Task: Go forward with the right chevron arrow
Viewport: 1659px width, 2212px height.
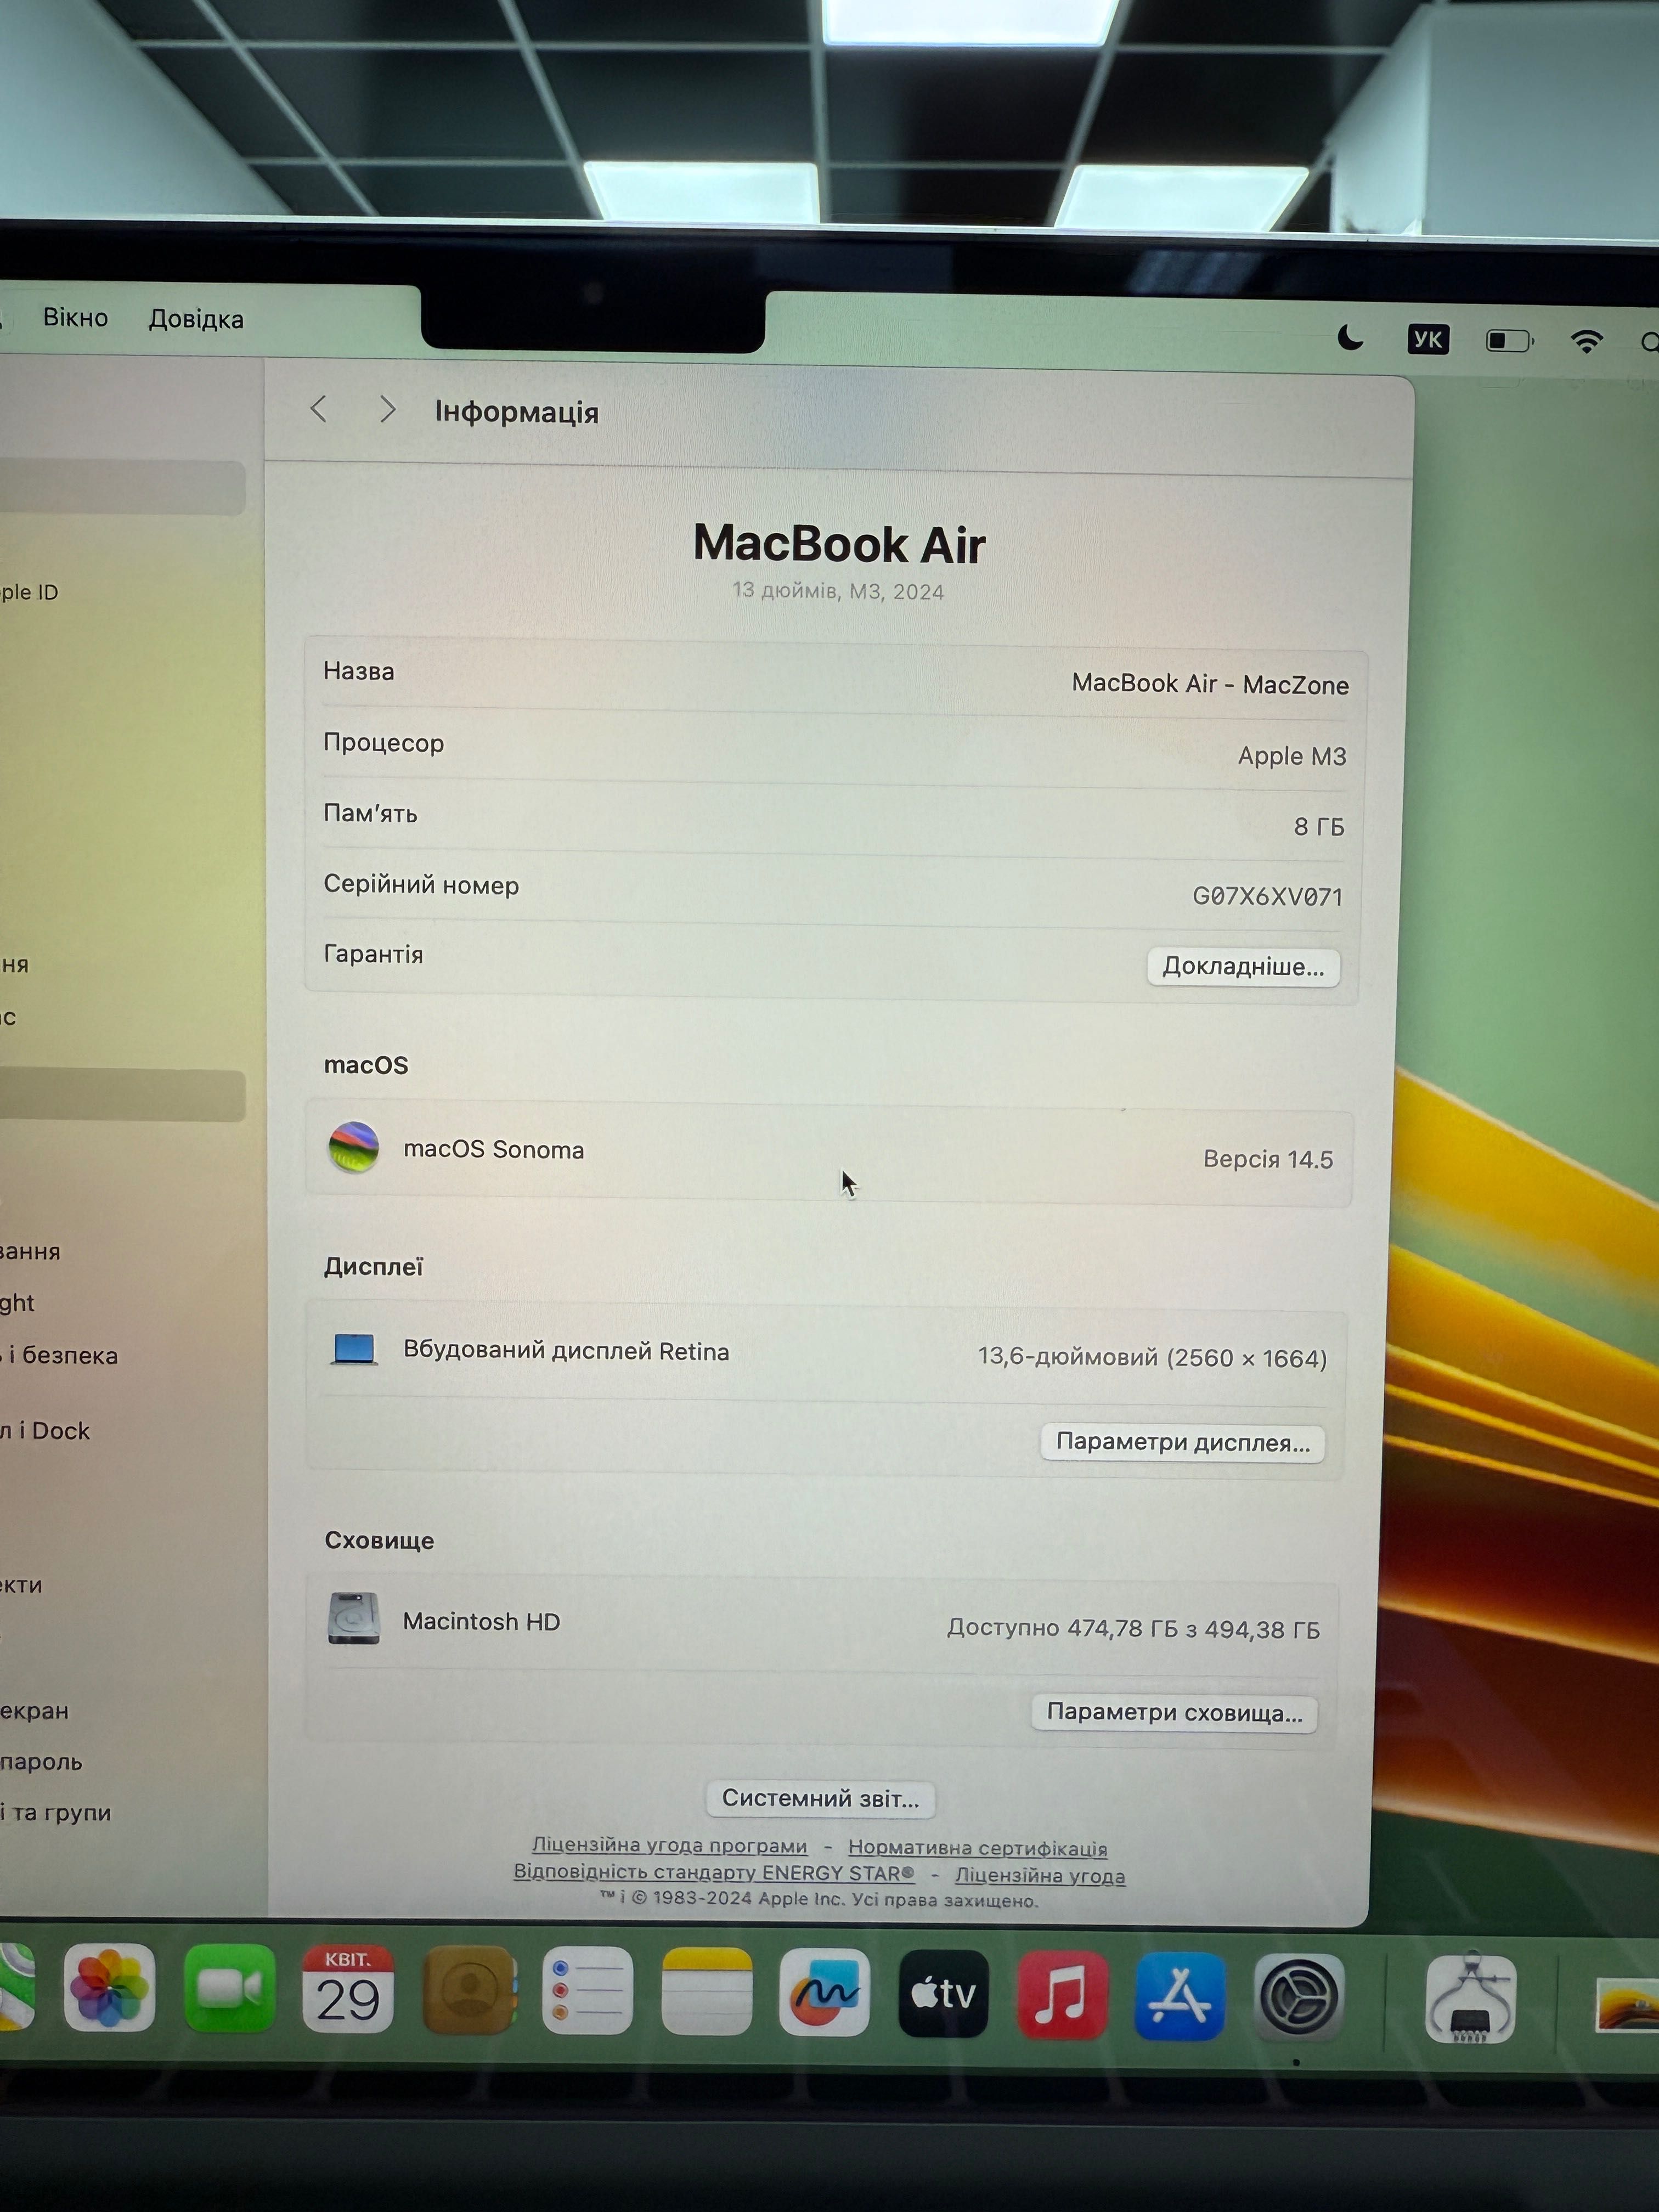Action: tap(387, 409)
